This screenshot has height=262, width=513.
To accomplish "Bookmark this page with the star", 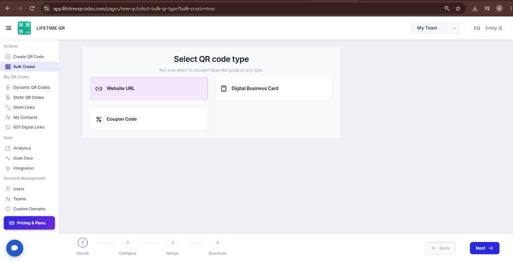I will point(458,8).
